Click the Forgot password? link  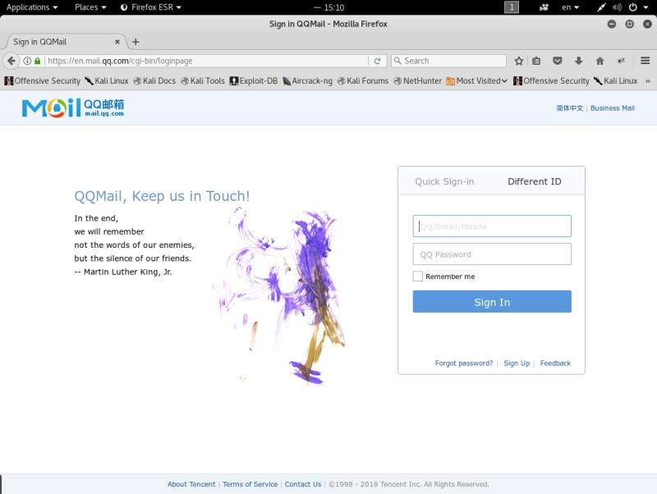[464, 364]
